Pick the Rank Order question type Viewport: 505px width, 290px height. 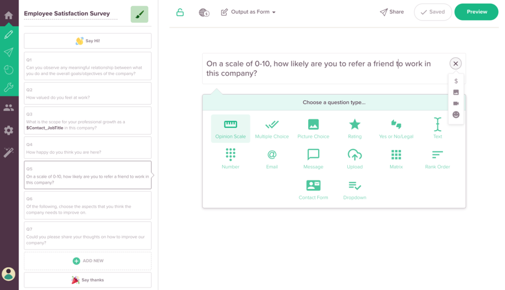pyautogui.click(x=437, y=158)
